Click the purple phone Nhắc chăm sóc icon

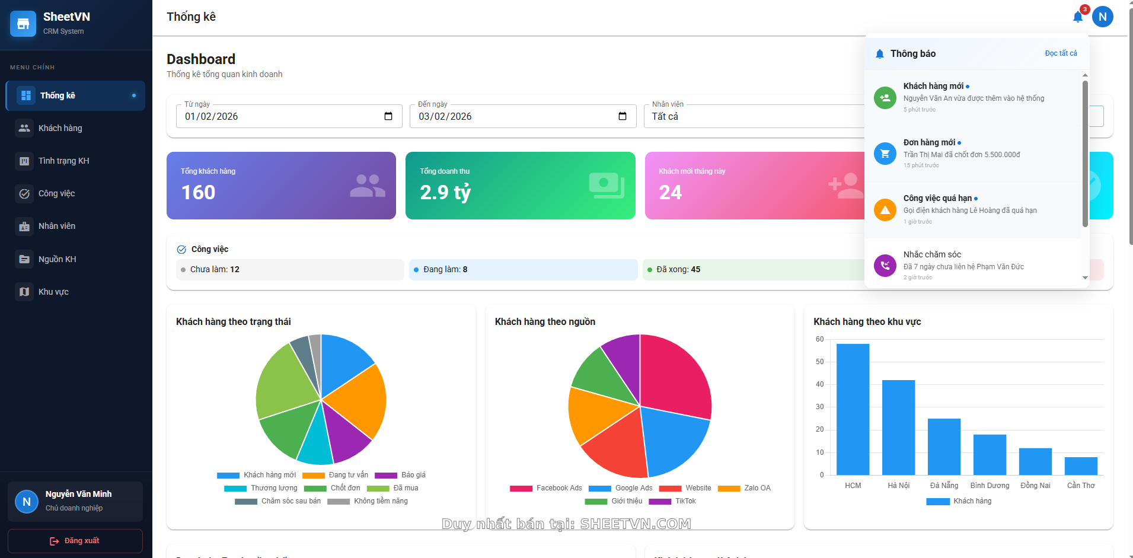click(885, 266)
